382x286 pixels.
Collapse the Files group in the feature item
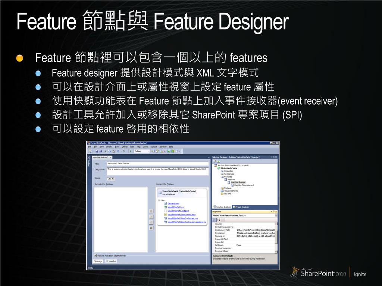(x=159, y=200)
